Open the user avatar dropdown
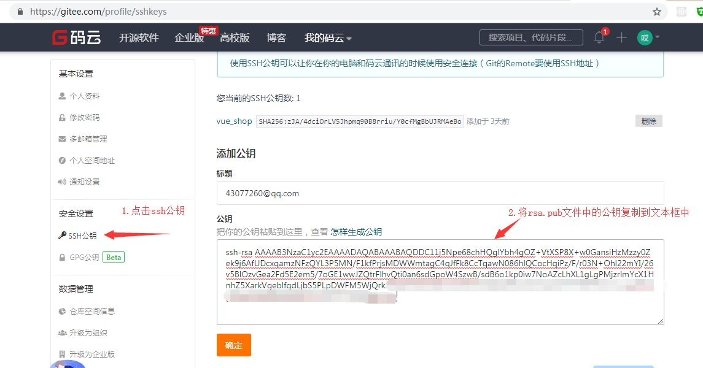This screenshot has height=368, width=703. (648, 37)
